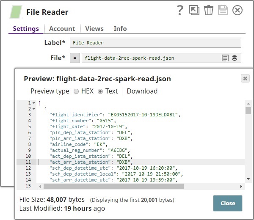Collapse the JSON array at line 1

pyautogui.click(x=34, y=103)
